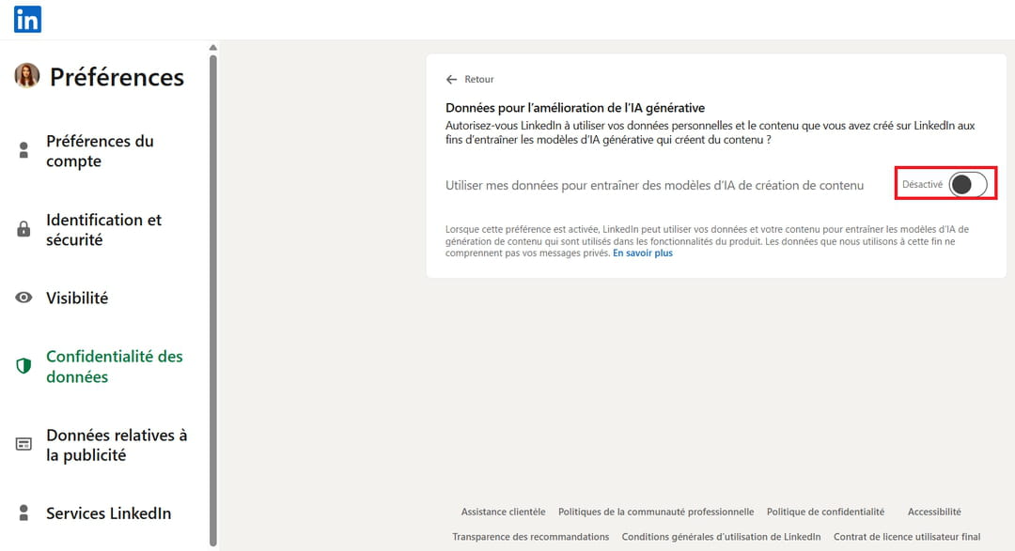This screenshot has height=551, width=1015.
Task: Click the person icon for Préférences du compte
Action: 24,150
